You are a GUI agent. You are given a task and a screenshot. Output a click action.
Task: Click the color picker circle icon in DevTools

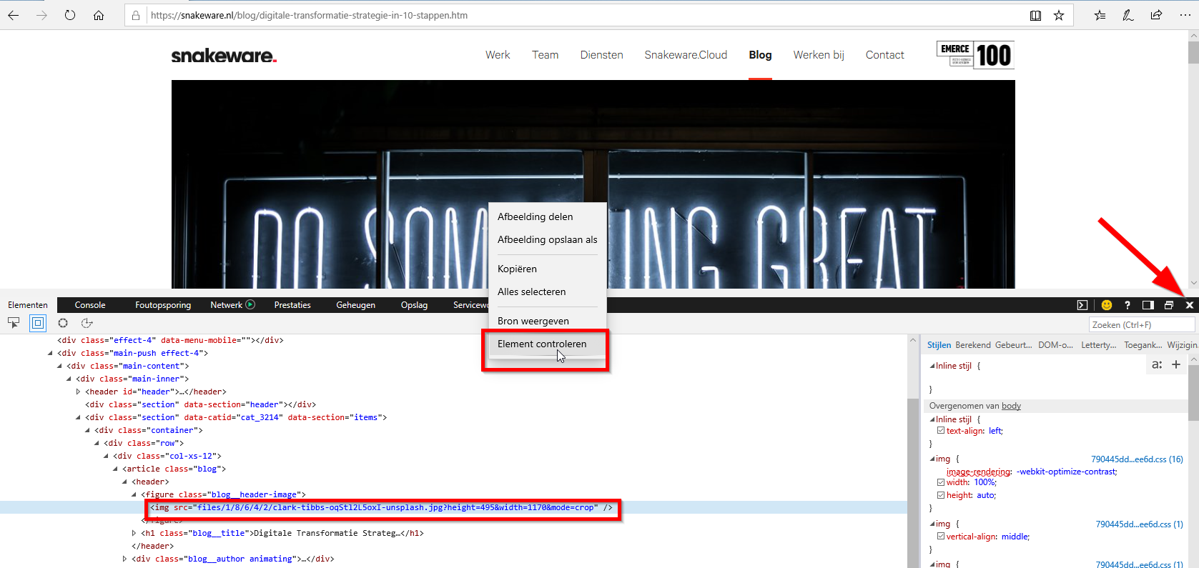63,323
